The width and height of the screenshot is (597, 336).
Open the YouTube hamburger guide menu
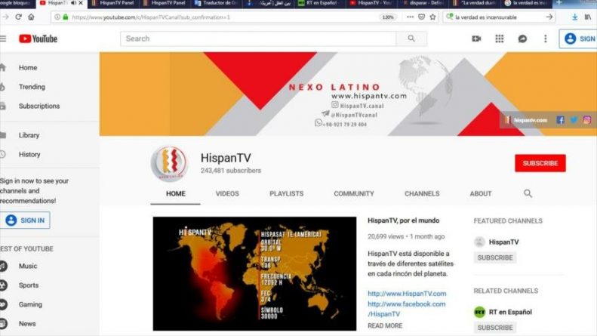click(3, 39)
